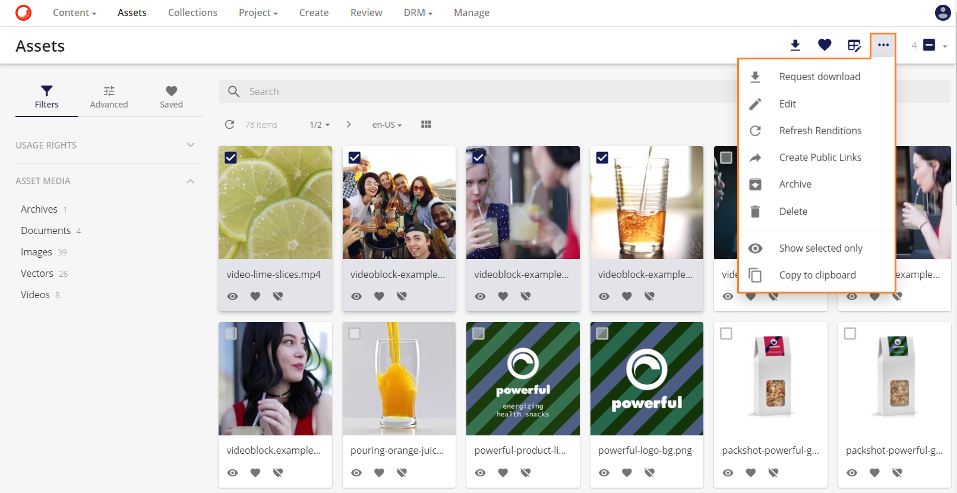Choose Create Public Links from the menu
The width and height of the screenshot is (957, 493).
[x=820, y=157]
